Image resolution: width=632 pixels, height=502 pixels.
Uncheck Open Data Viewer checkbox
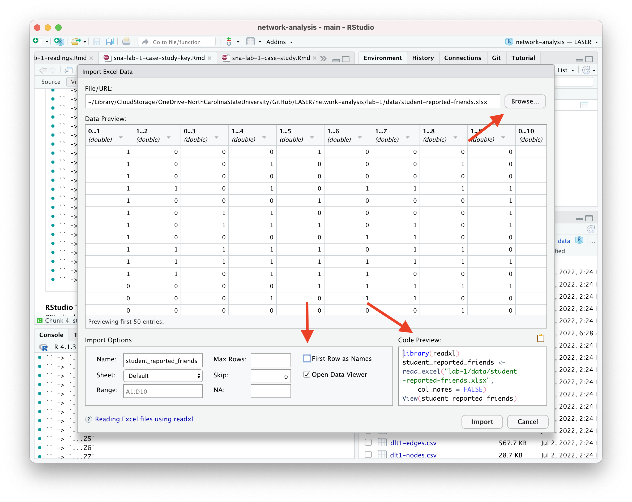tap(306, 374)
